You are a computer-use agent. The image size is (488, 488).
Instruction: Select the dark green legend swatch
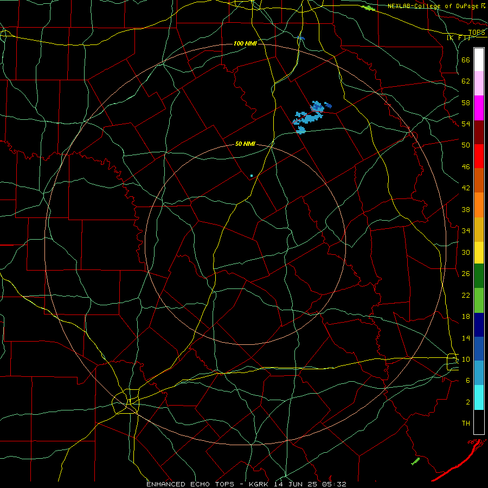(479, 276)
